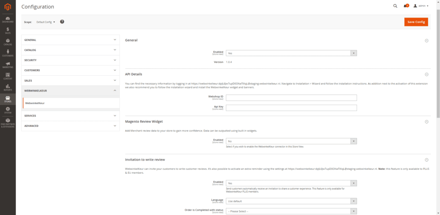The image size is (440, 215).
Task: Expand the Catalog configuration tab
Action: click(x=70, y=50)
